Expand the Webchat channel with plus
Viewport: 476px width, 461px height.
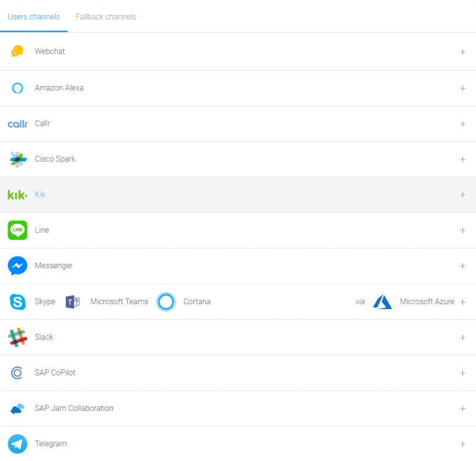pyautogui.click(x=462, y=52)
